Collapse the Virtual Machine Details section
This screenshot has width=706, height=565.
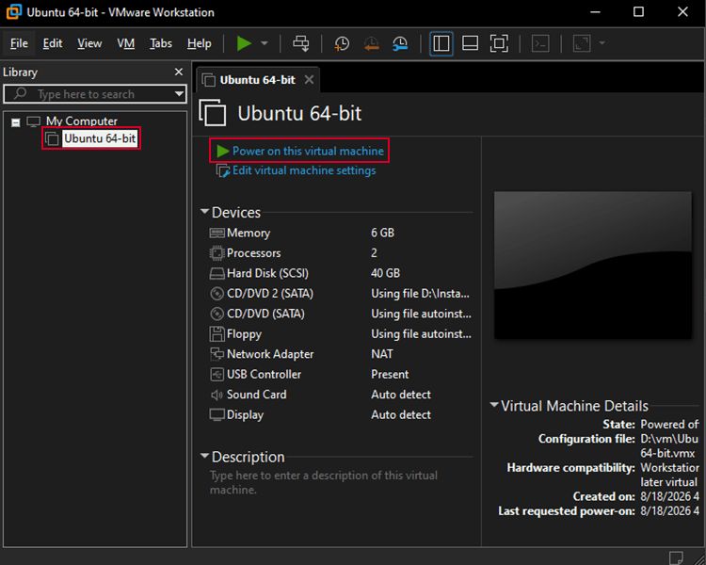(494, 405)
